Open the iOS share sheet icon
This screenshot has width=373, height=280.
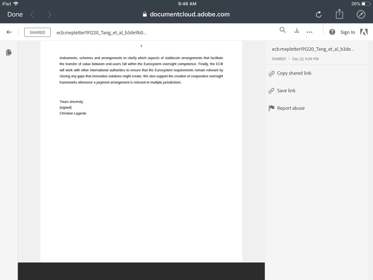click(339, 14)
